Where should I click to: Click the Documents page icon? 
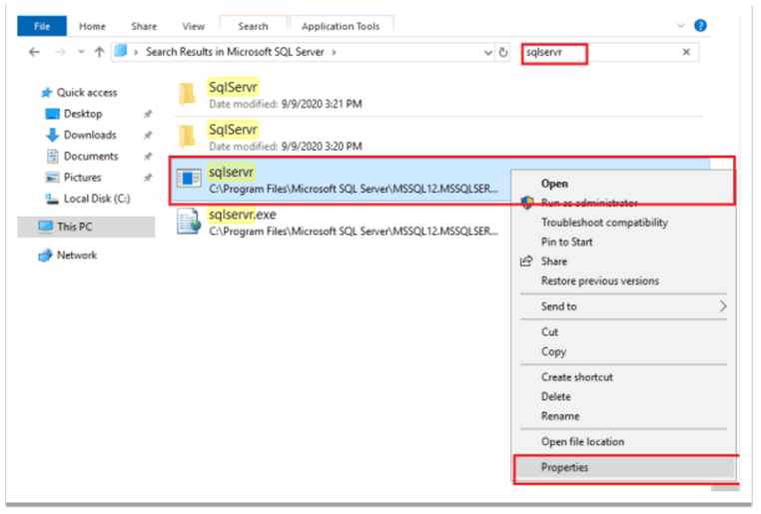click(52, 156)
